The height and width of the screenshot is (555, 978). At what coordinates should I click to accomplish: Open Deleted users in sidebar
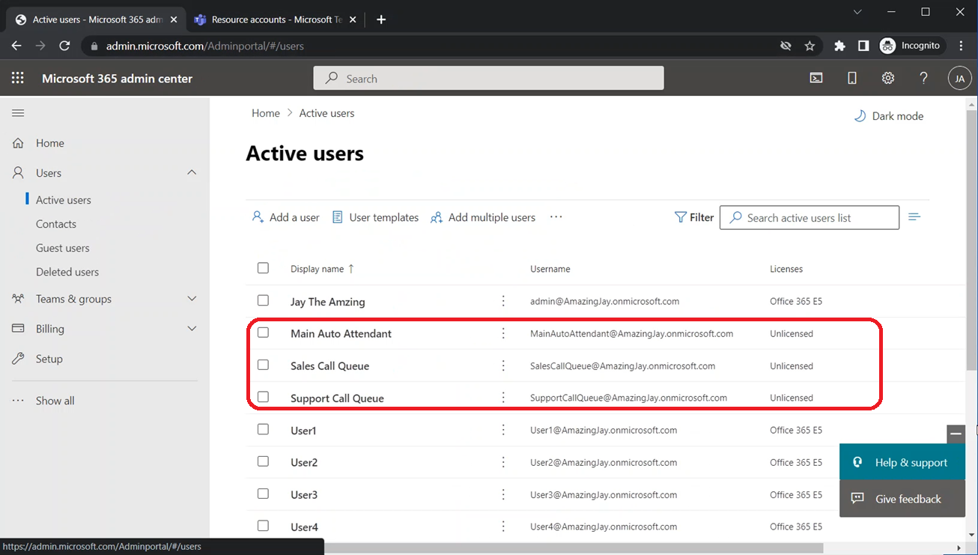click(67, 272)
